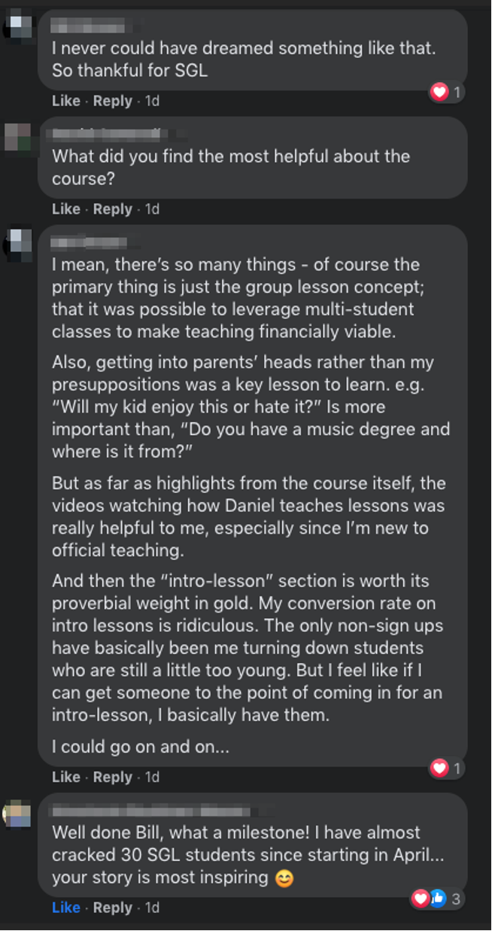Click the heart reaction on the "So thankful for SGL" comment
The height and width of the screenshot is (931, 492).
439,92
